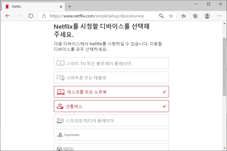Select the XBOX option

point(111,147)
